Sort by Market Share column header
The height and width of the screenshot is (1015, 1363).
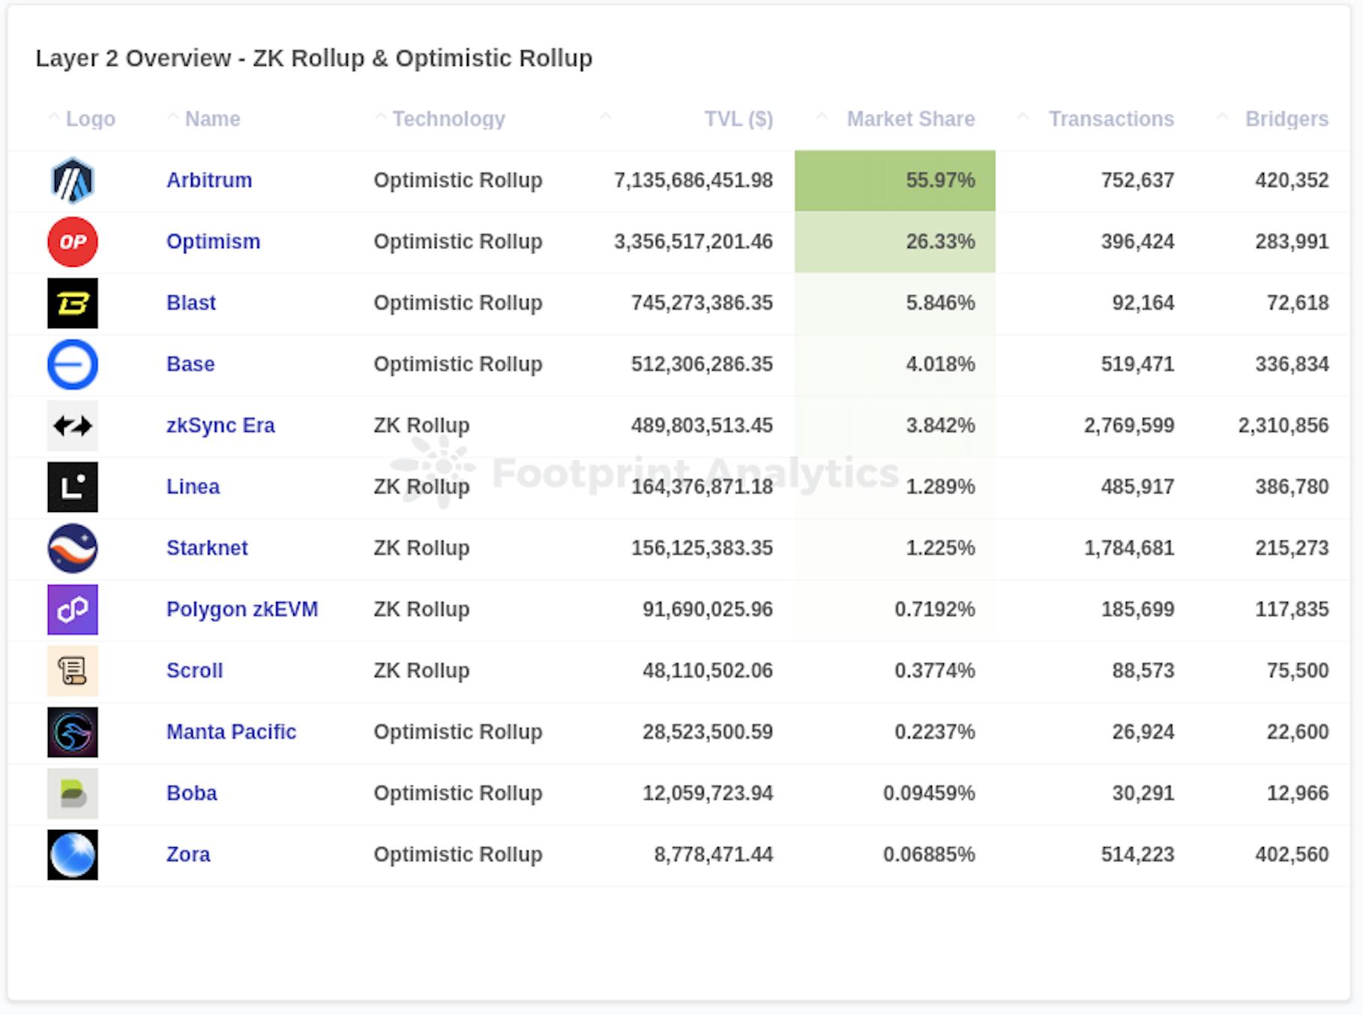click(910, 119)
